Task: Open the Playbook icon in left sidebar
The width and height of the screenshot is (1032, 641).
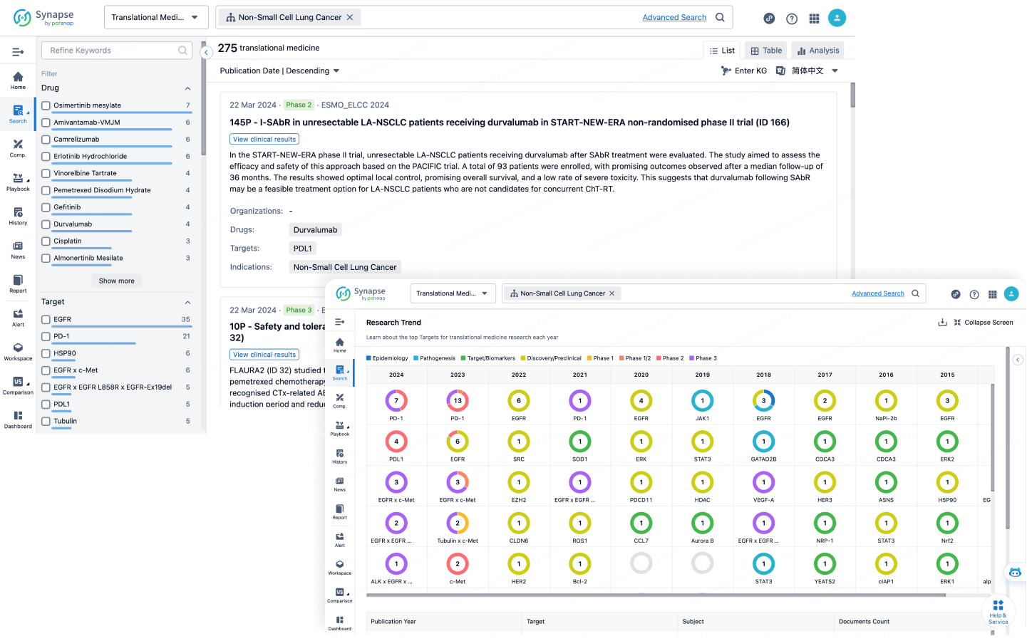Action: click(x=18, y=181)
